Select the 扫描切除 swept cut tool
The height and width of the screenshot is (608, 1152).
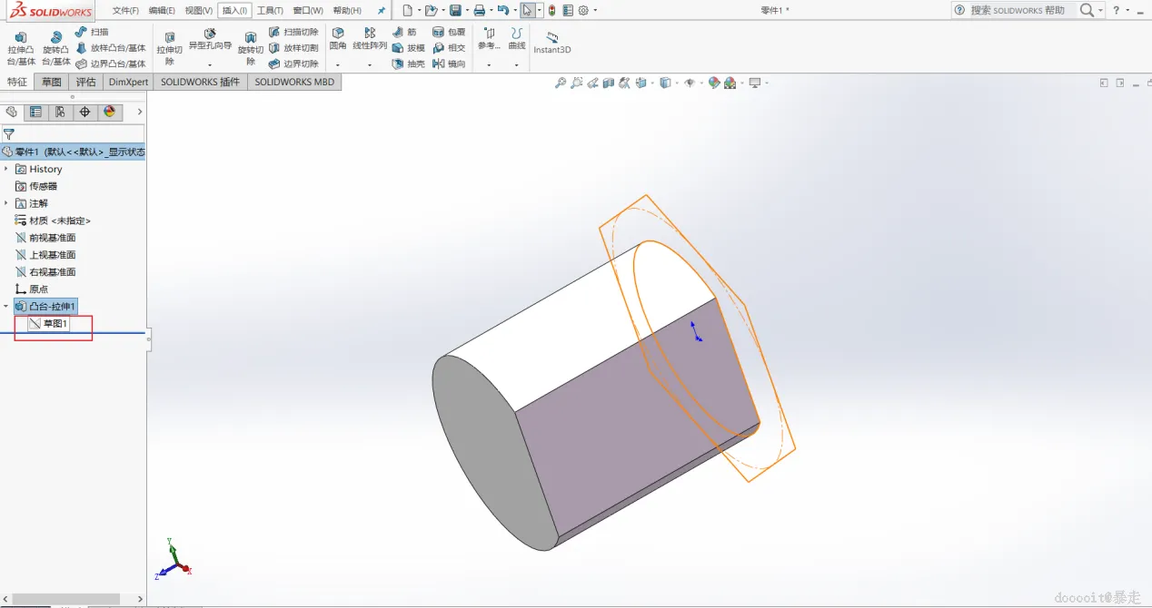(x=293, y=32)
